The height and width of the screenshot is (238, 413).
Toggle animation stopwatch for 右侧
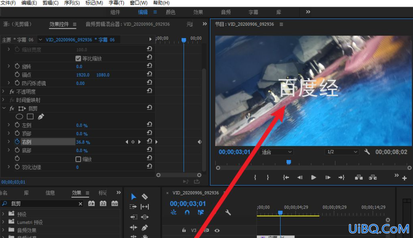click(17, 142)
